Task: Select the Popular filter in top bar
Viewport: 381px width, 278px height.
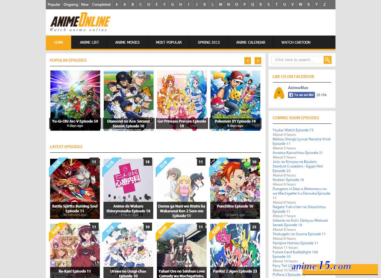Action: (x=54, y=5)
